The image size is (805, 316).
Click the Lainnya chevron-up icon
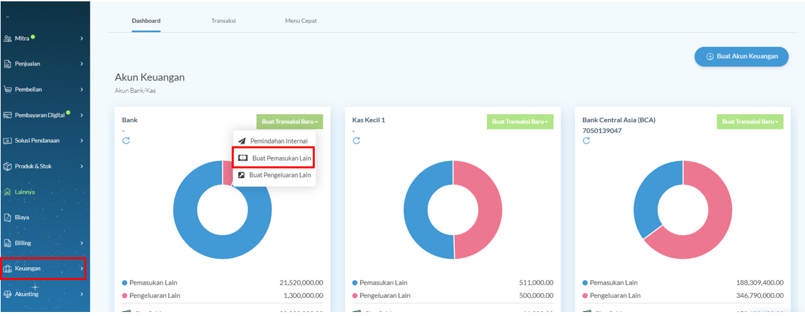(x=8, y=192)
